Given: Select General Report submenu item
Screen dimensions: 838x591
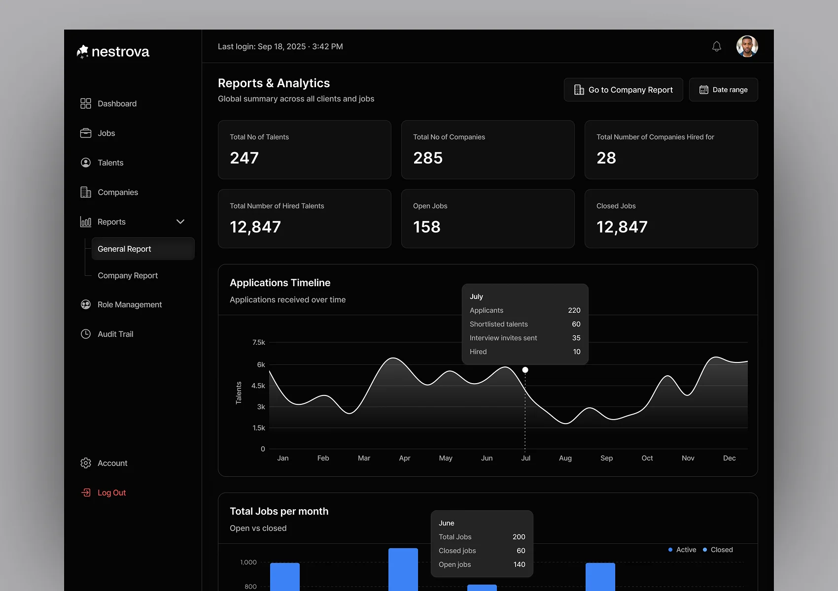Looking at the screenshot, I should point(143,249).
